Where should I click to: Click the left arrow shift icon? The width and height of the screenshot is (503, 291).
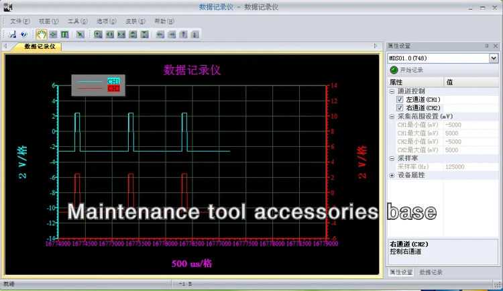tap(160, 34)
